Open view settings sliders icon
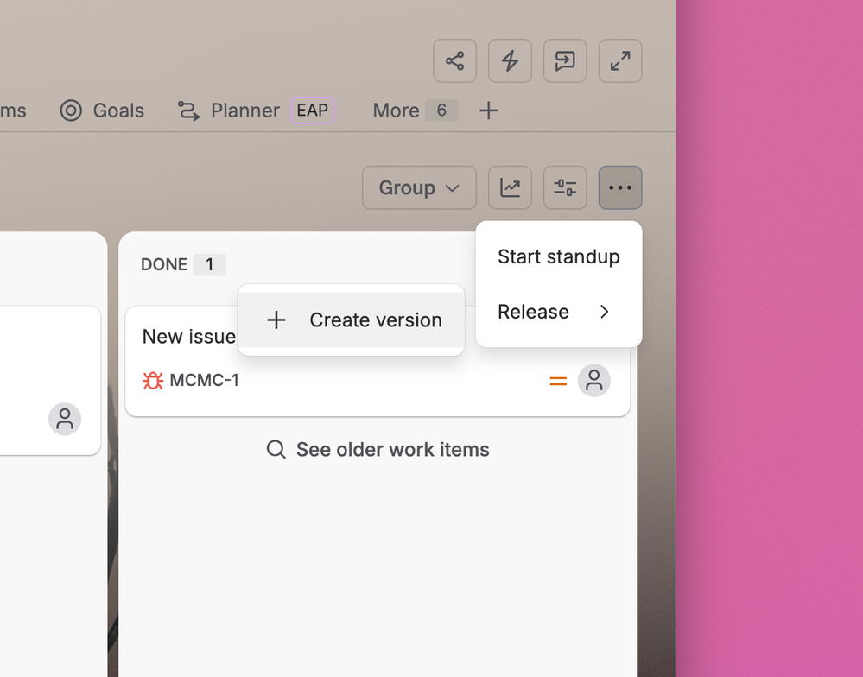863x677 pixels. coord(565,187)
